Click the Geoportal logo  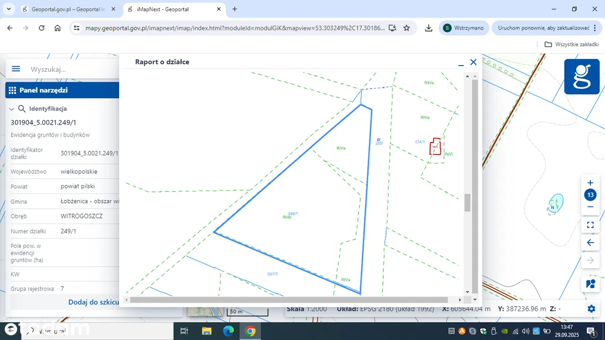pos(582,76)
